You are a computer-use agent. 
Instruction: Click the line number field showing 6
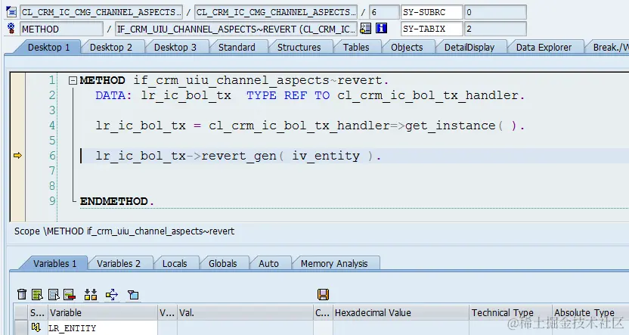[384, 12]
